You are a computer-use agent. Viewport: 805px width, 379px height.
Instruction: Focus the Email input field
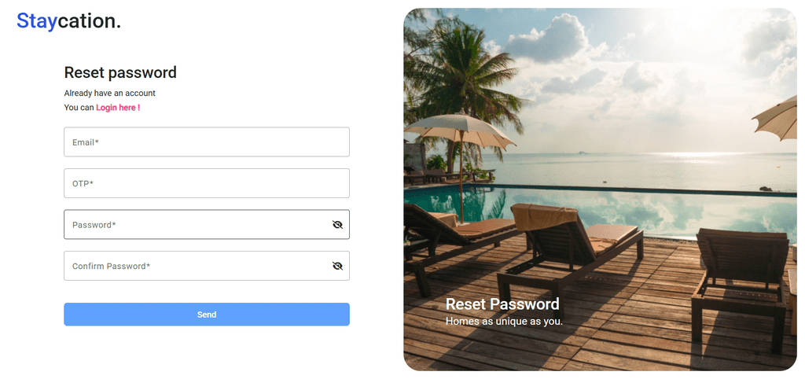tap(207, 142)
